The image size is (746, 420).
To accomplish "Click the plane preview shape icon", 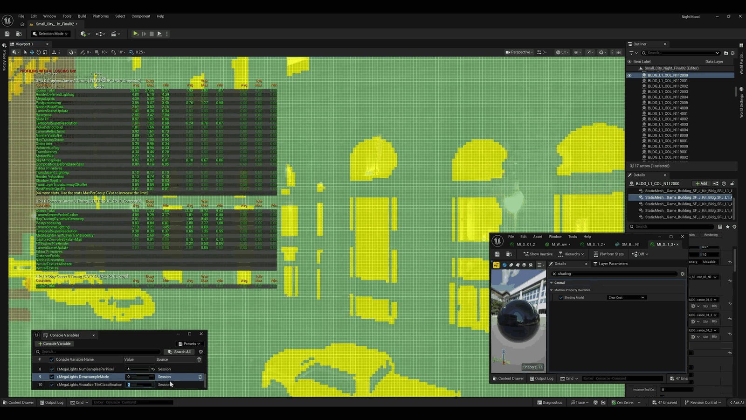I will tap(518, 265).
